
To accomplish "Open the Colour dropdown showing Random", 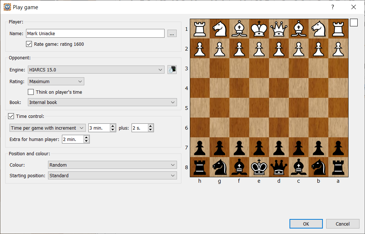I will pyautogui.click(x=112, y=165).
